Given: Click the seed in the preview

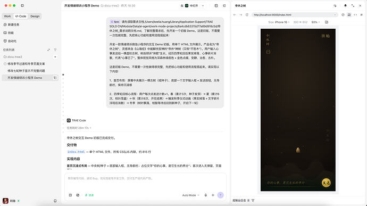Looking at the screenshot, I should tap(298, 150).
